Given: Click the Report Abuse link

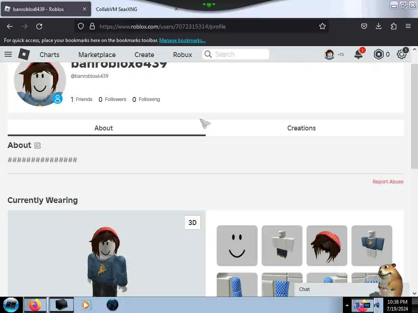Looking at the screenshot, I should [388, 181].
